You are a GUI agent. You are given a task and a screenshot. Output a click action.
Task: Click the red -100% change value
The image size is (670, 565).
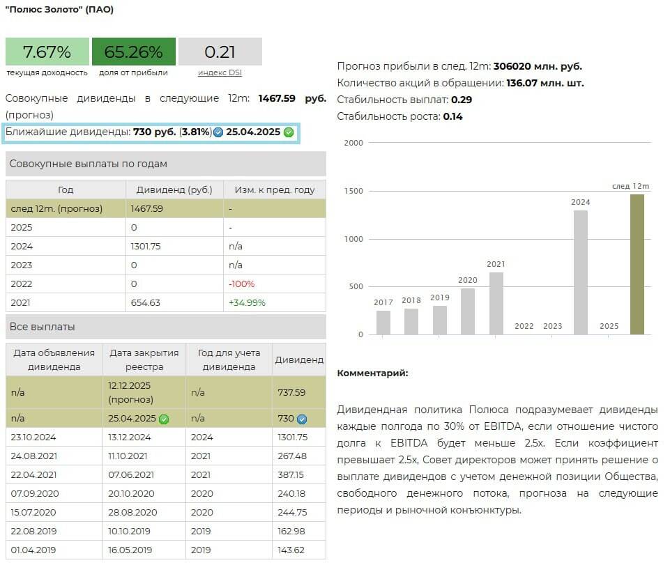click(241, 284)
